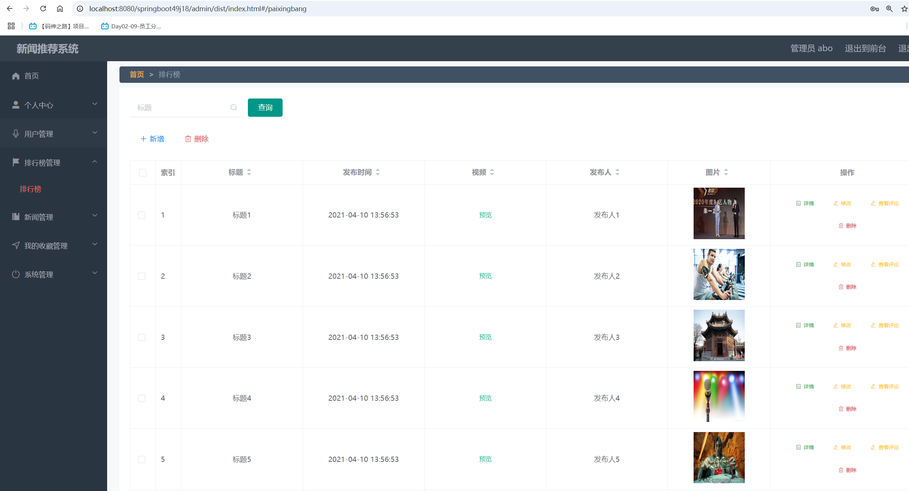Click the zoom magnifier icon in address bar
Screen dimensions: 909x491
(890, 9)
